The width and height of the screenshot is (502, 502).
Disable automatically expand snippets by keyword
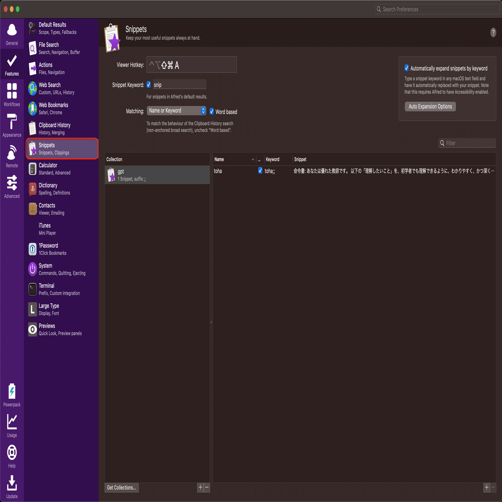[x=407, y=68]
